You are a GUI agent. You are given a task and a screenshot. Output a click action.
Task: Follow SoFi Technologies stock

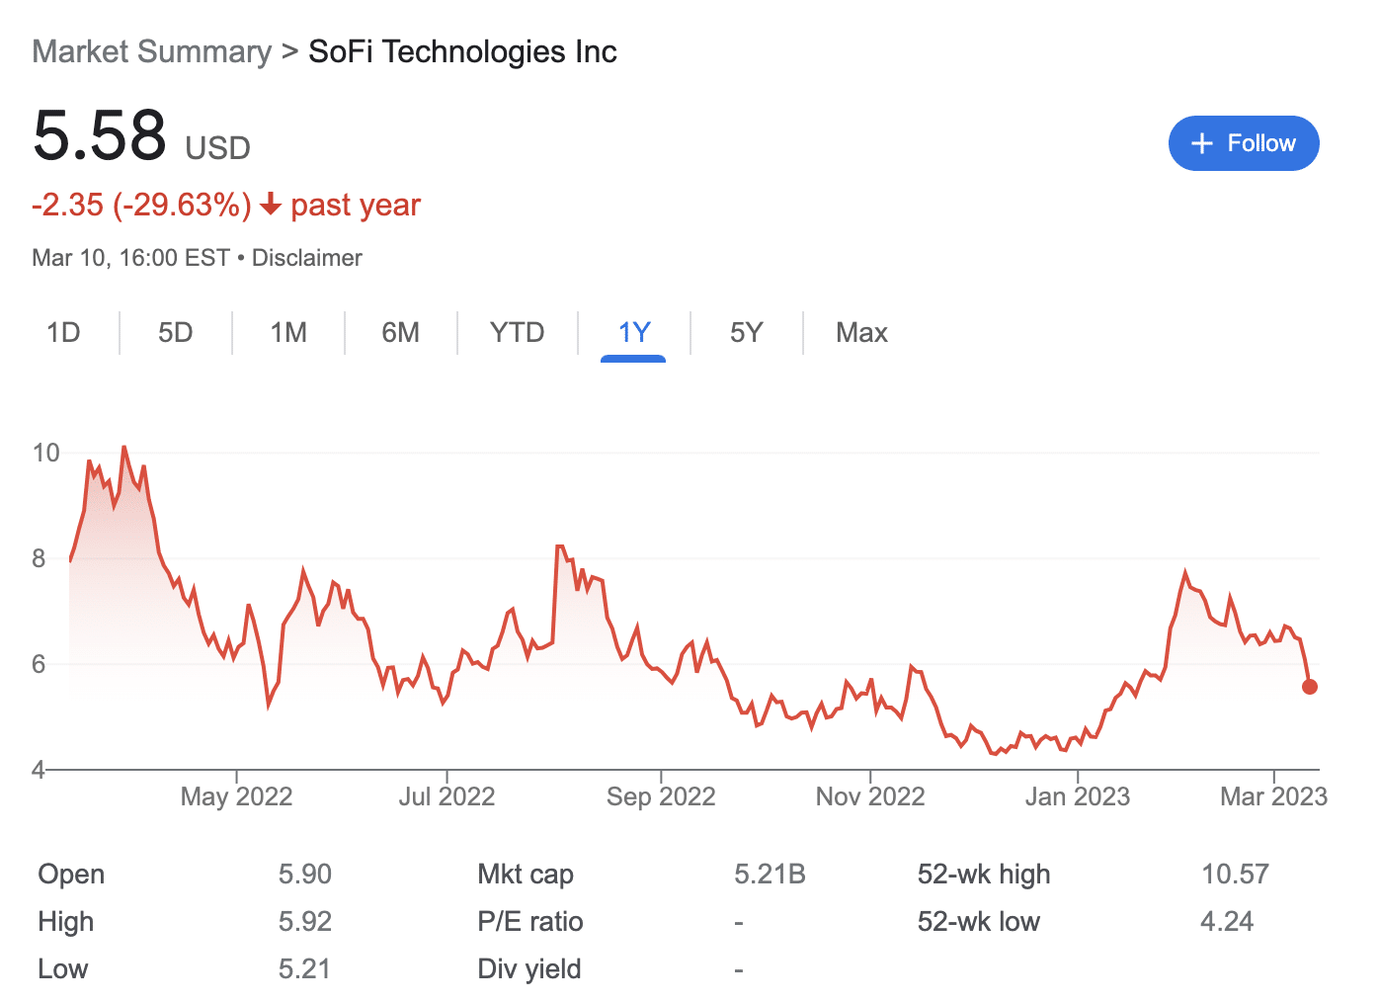tap(1244, 143)
